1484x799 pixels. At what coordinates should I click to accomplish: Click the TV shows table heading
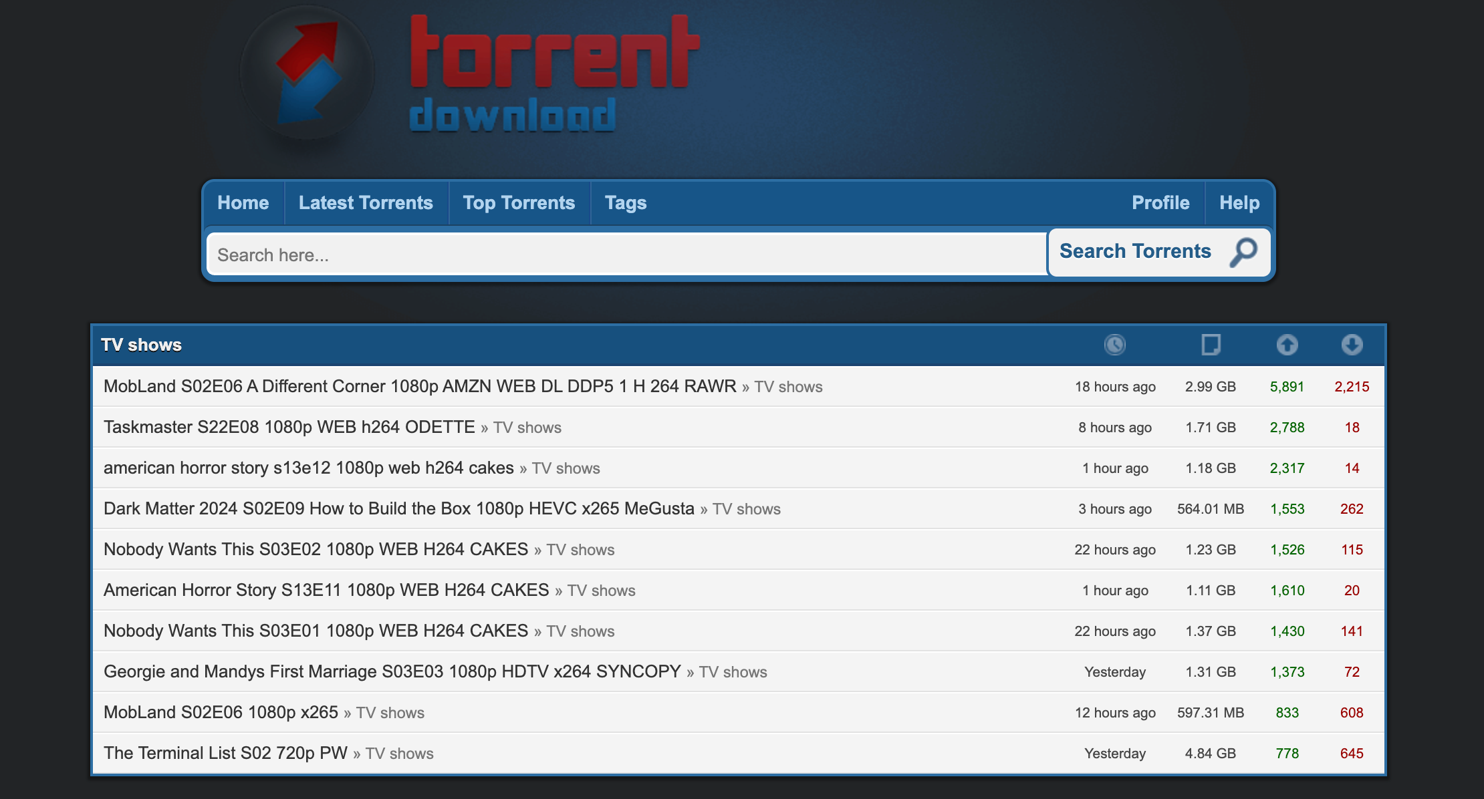click(x=141, y=345)
